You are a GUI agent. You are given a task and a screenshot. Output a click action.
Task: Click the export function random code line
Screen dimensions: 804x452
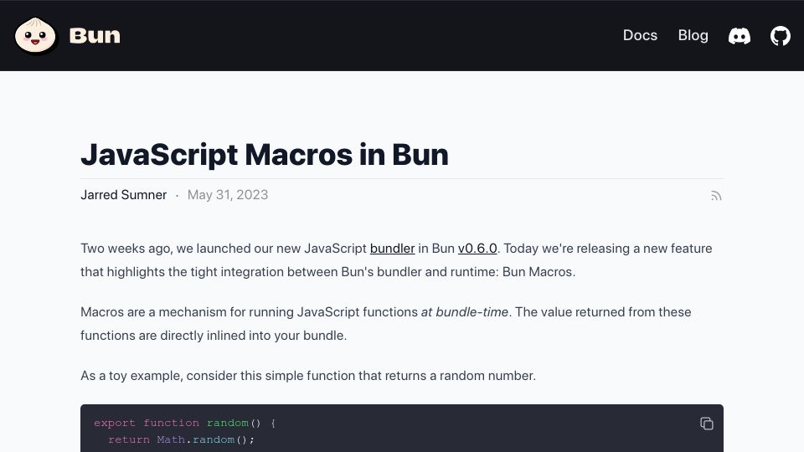pos(184,424)
